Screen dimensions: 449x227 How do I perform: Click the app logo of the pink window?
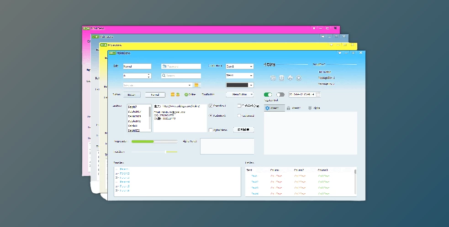(86, 28)
